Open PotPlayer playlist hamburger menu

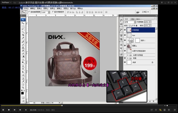pyautogui.click(x=175, y=110)
